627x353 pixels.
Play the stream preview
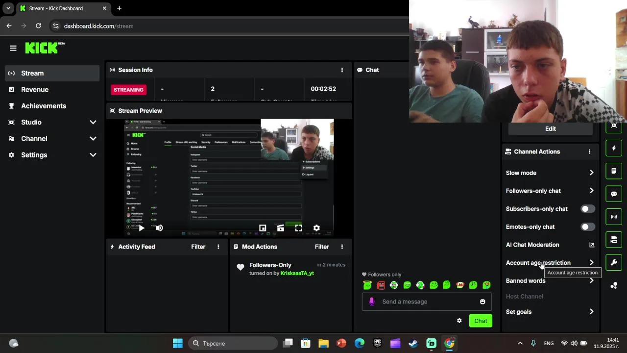coord(141,228)
